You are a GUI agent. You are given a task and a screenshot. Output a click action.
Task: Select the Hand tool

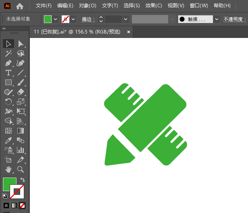(x=8, y=169)
